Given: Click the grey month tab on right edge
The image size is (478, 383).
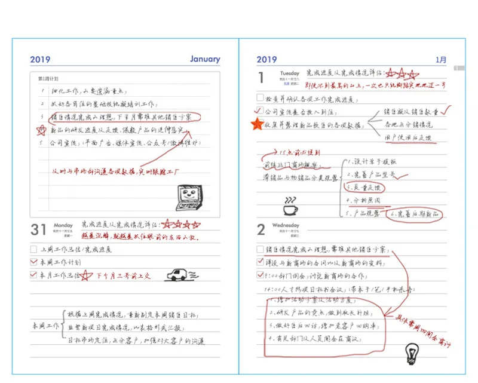Looking at the screenshot, I should [459, 68].
